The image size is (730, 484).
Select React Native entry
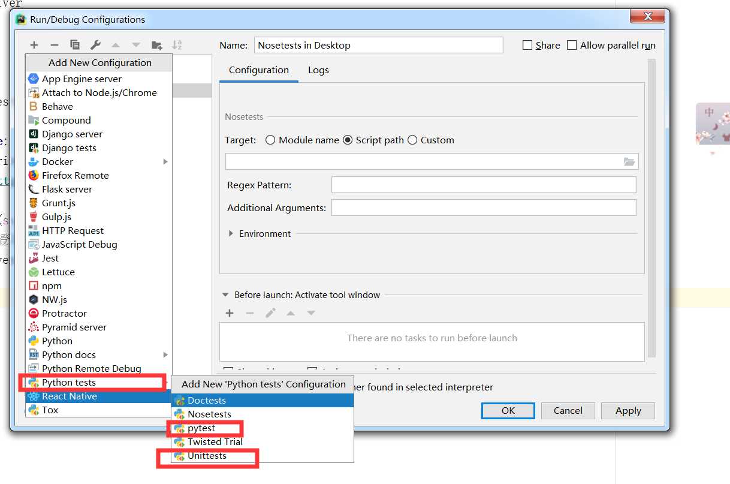[98, 396]
